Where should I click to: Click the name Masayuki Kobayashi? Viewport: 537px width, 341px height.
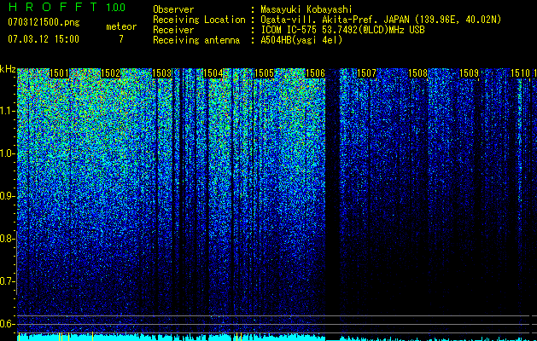click(306, 9)
